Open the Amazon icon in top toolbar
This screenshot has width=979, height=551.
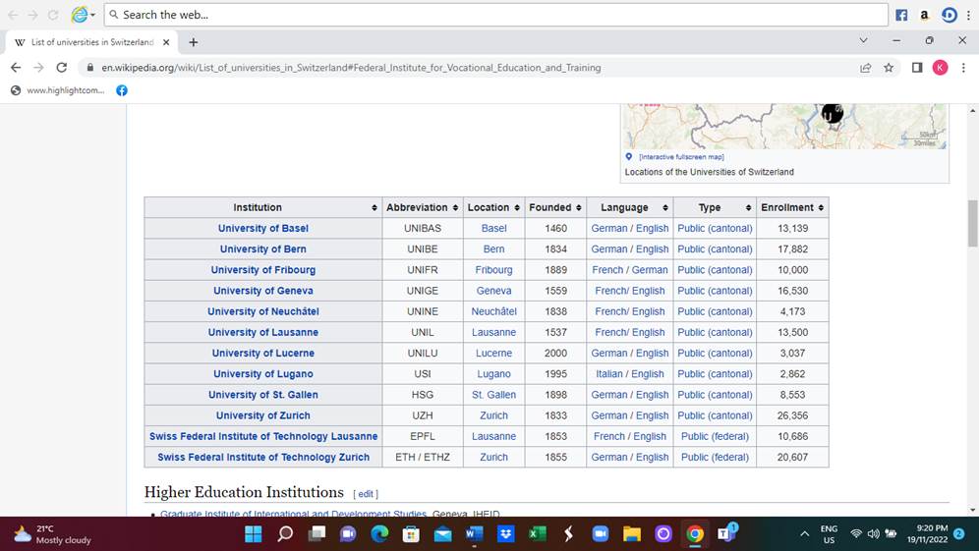pos(924,15)
